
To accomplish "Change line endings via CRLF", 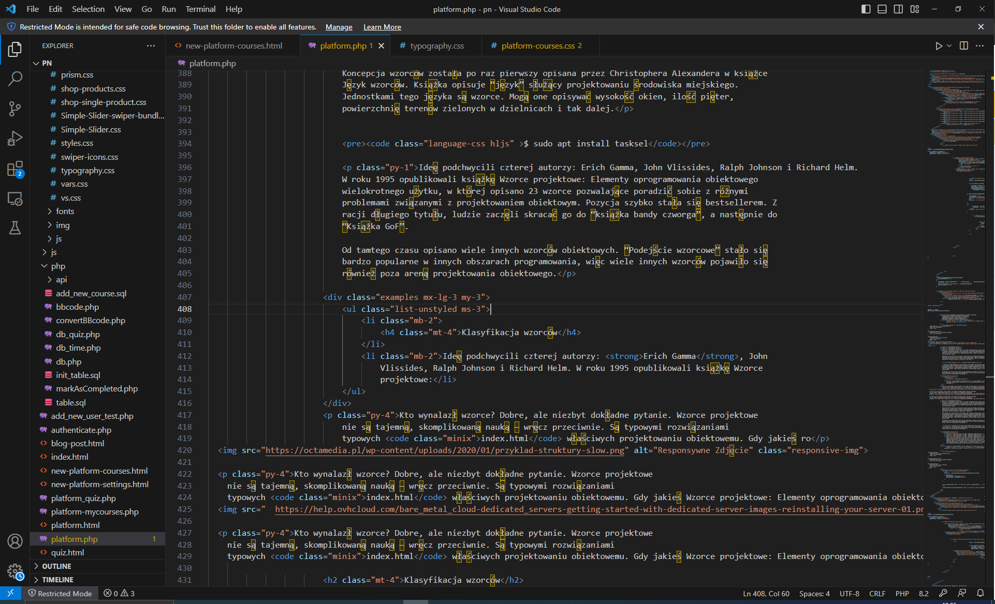I will point(876,593).
